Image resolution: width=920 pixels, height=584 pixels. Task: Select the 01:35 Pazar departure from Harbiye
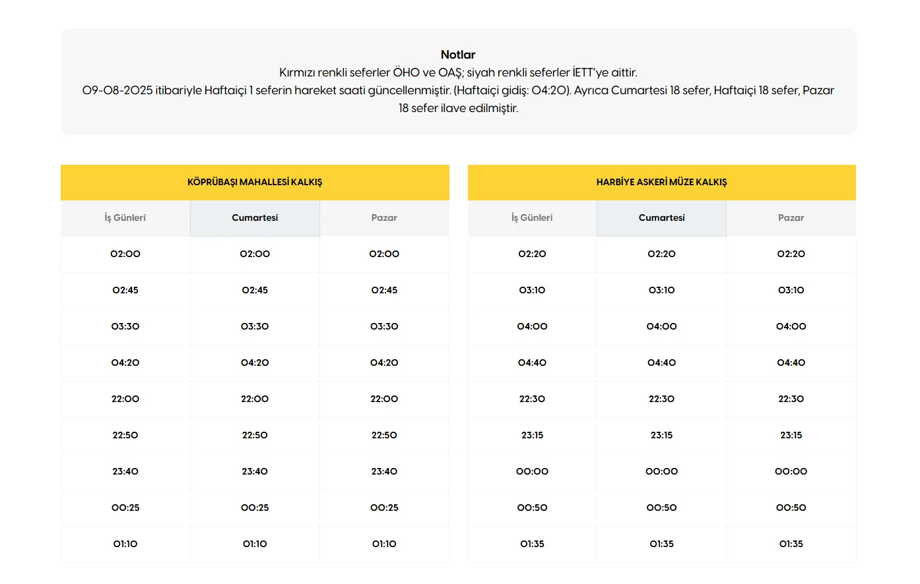coord(791,544)
